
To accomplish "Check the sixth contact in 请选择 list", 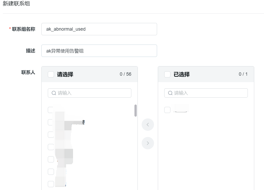I will coord(51,172).
